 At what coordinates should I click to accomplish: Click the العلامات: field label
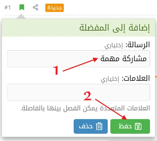click(136, 78)
